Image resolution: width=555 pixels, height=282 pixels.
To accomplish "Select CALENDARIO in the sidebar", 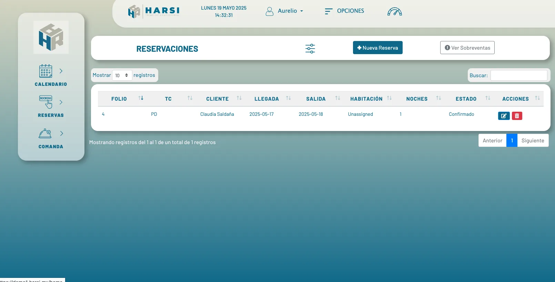I will coord(51,84).
